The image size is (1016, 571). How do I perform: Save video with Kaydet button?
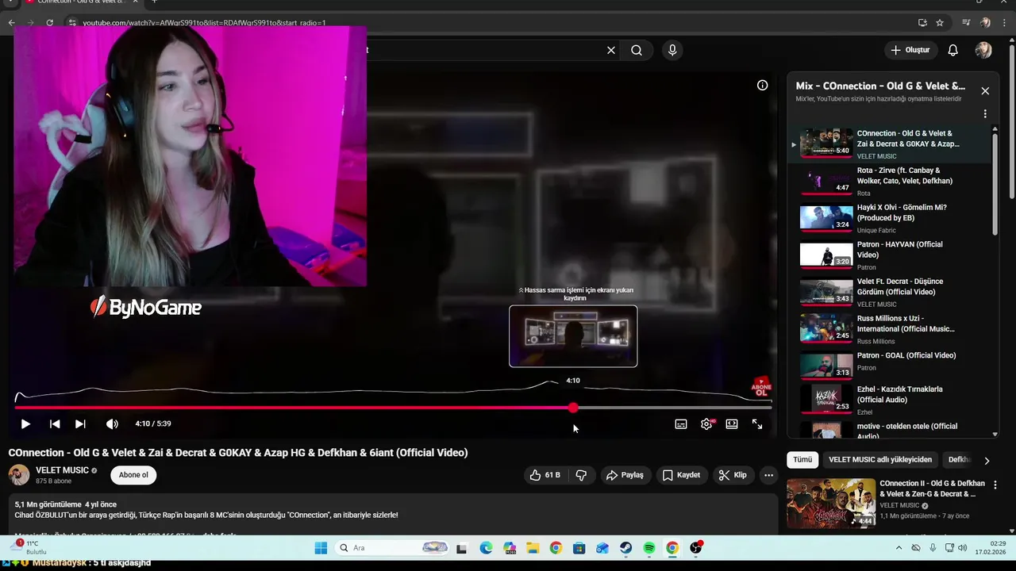(x=681, y=475)
